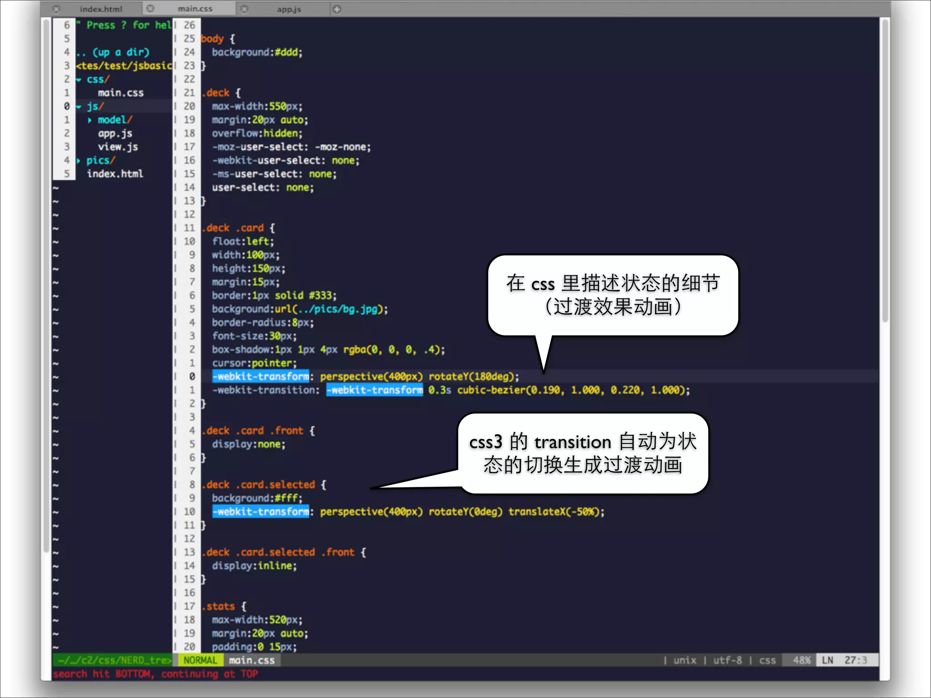Click the 'unix' file format entry
The width and height of the screenshot is (931, 698).
pyautogui.click(x=685, y=660)
